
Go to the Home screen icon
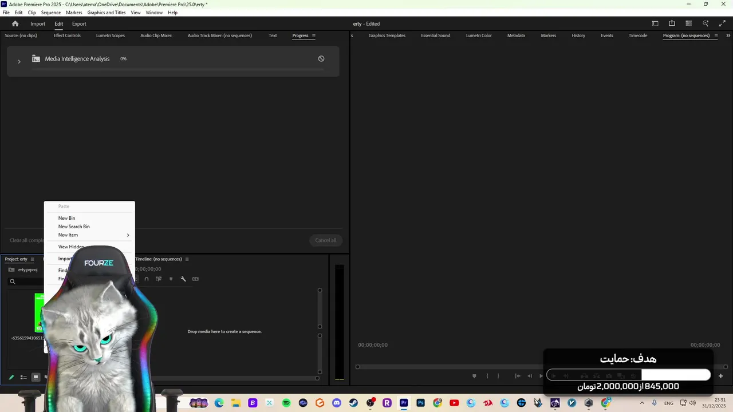click(x=15, y=23)
